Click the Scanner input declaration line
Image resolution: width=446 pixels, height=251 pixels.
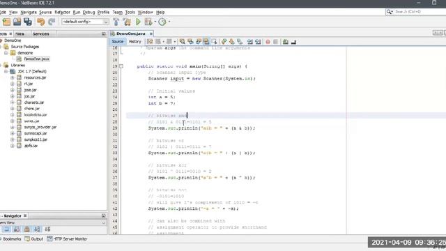coord(201,79)
